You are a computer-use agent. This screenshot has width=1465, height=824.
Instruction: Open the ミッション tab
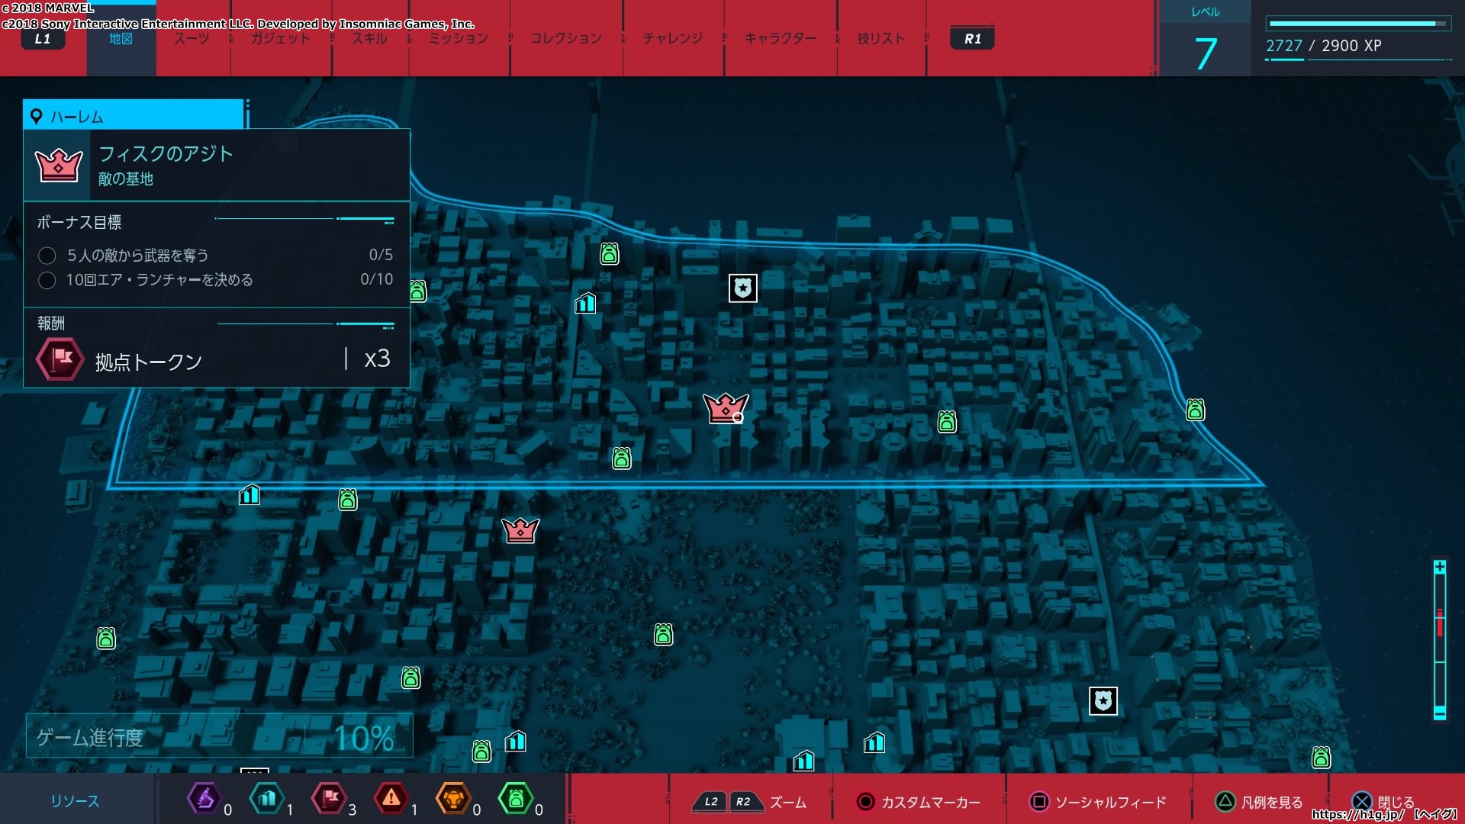click(x=458, y=38)
